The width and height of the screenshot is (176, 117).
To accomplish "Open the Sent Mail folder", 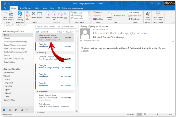I will (x=9, y=86).
